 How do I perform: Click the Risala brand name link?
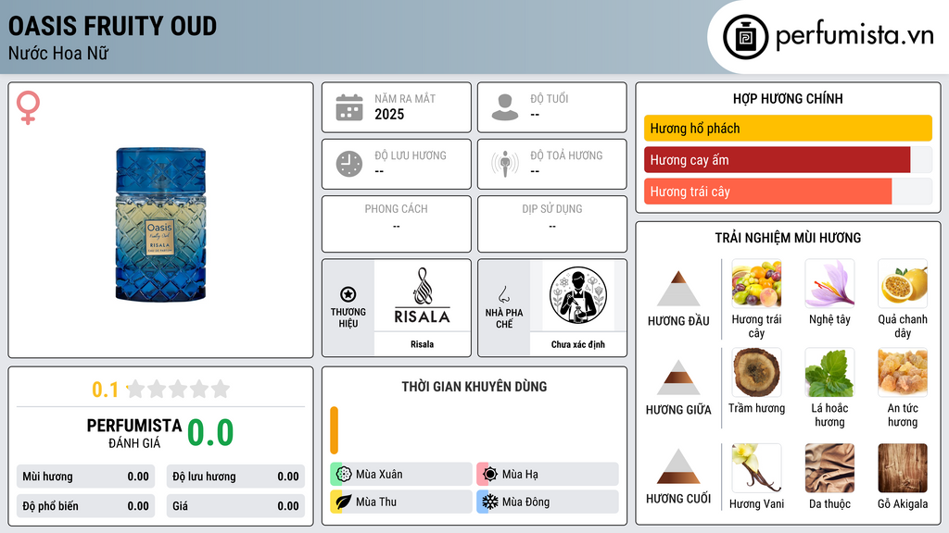click(422, 344)
